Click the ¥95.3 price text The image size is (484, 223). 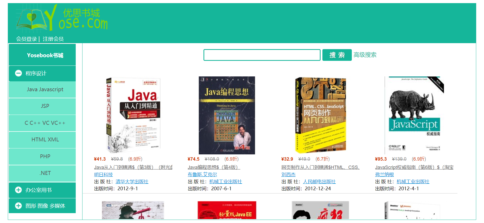pos(381,159)
